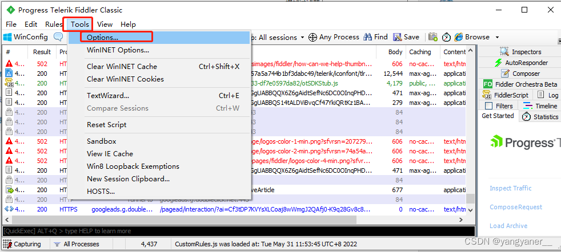Switch to the Inspectors tab
This screenshot has width=561, height=252.
pyautogui.click(x=520, y=52)
